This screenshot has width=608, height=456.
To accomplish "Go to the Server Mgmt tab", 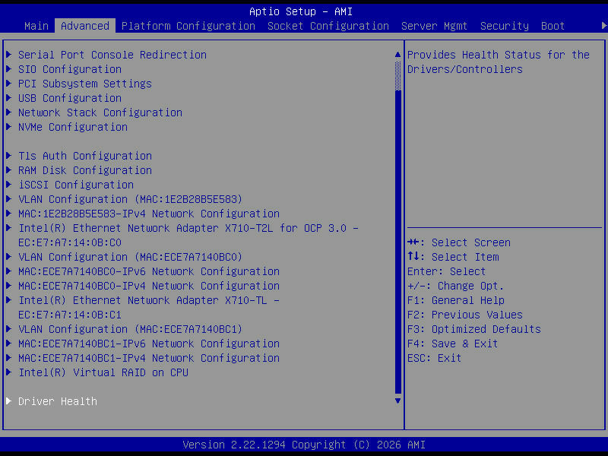I will pyautogui.click(x=434, y=26).
